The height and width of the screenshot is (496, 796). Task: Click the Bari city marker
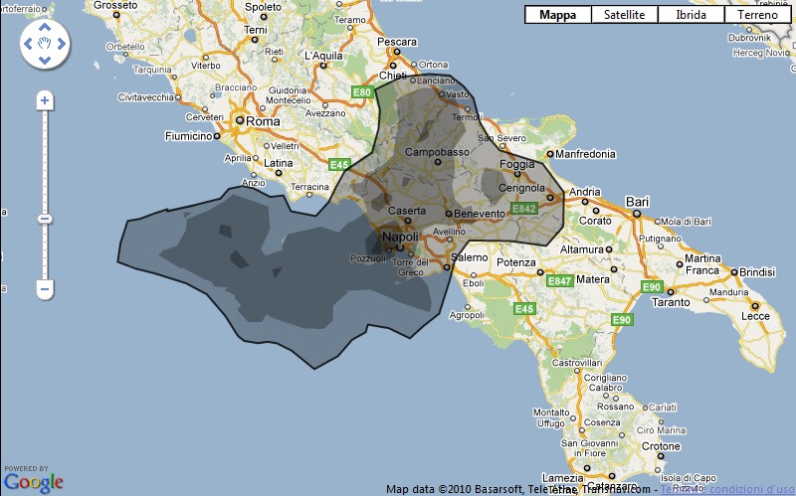[629, 212]
